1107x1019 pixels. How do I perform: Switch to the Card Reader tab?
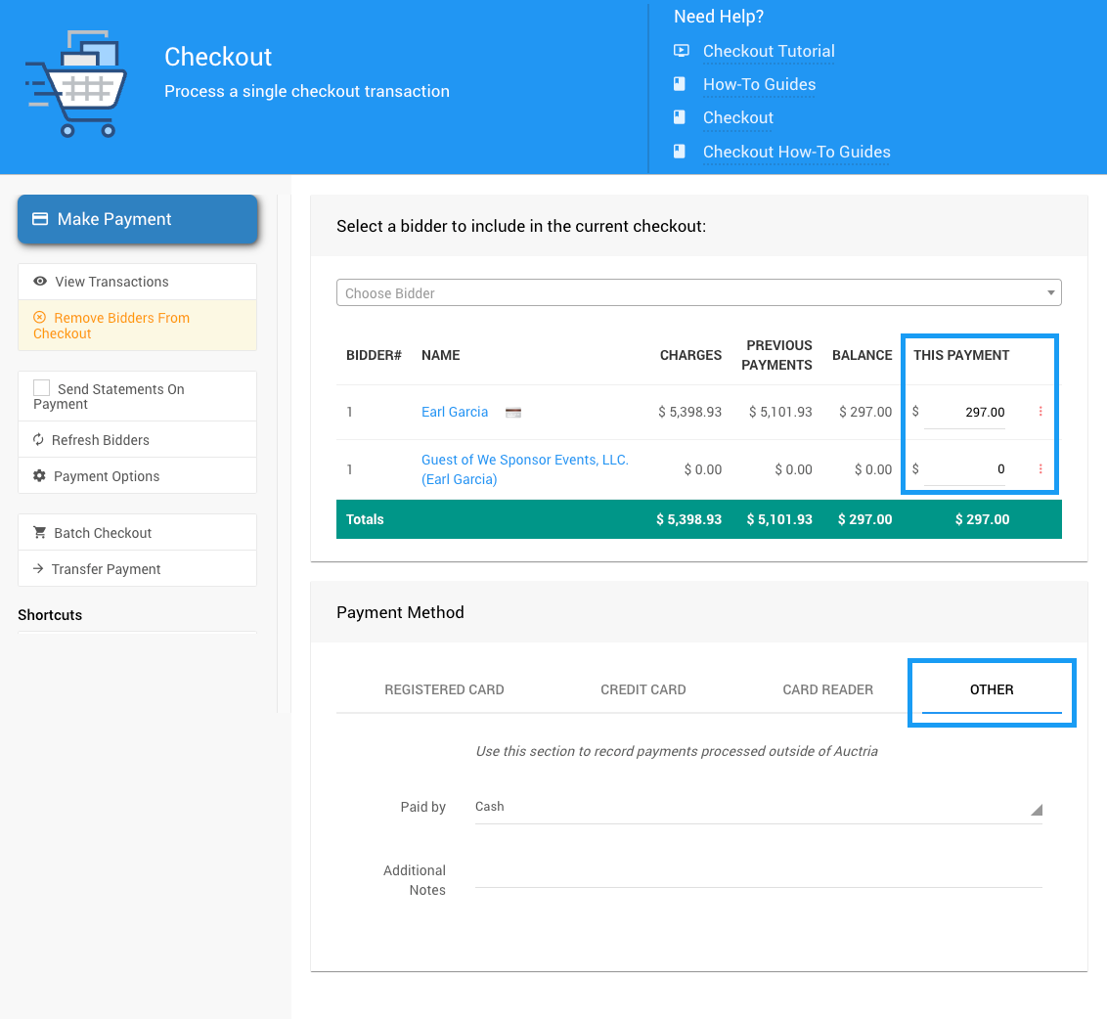(x=827, y=689)
